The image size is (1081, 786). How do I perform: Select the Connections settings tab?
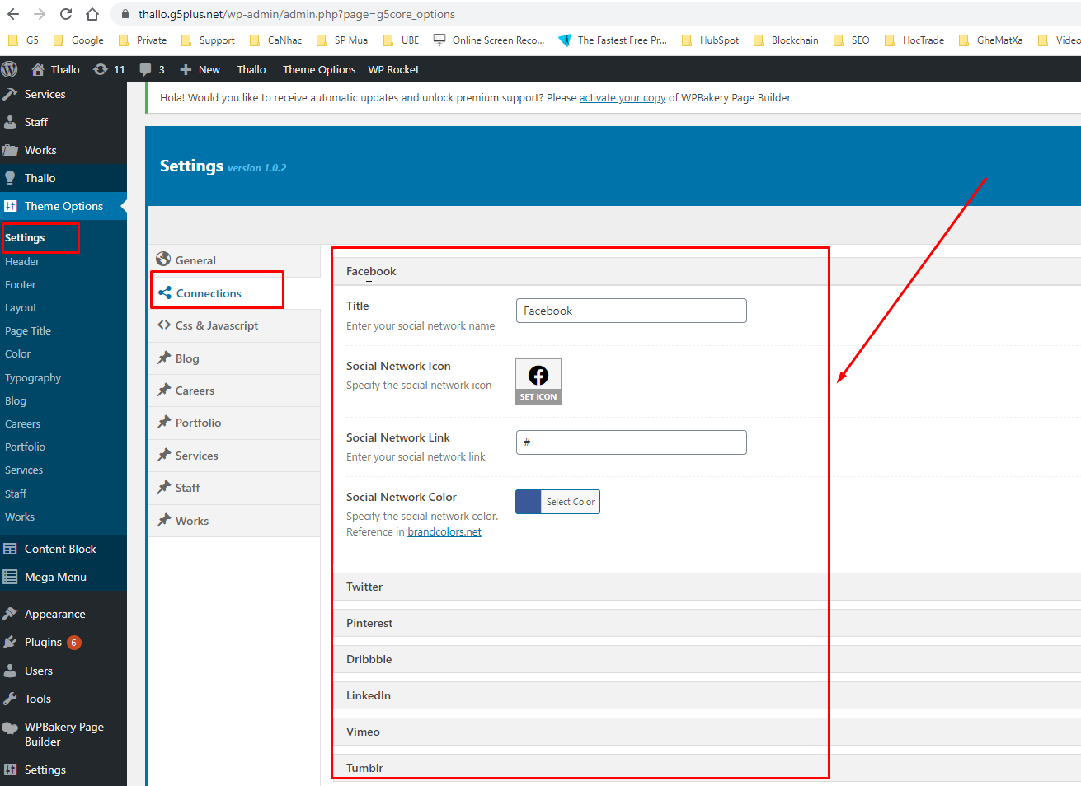click(x=234, y=293)
